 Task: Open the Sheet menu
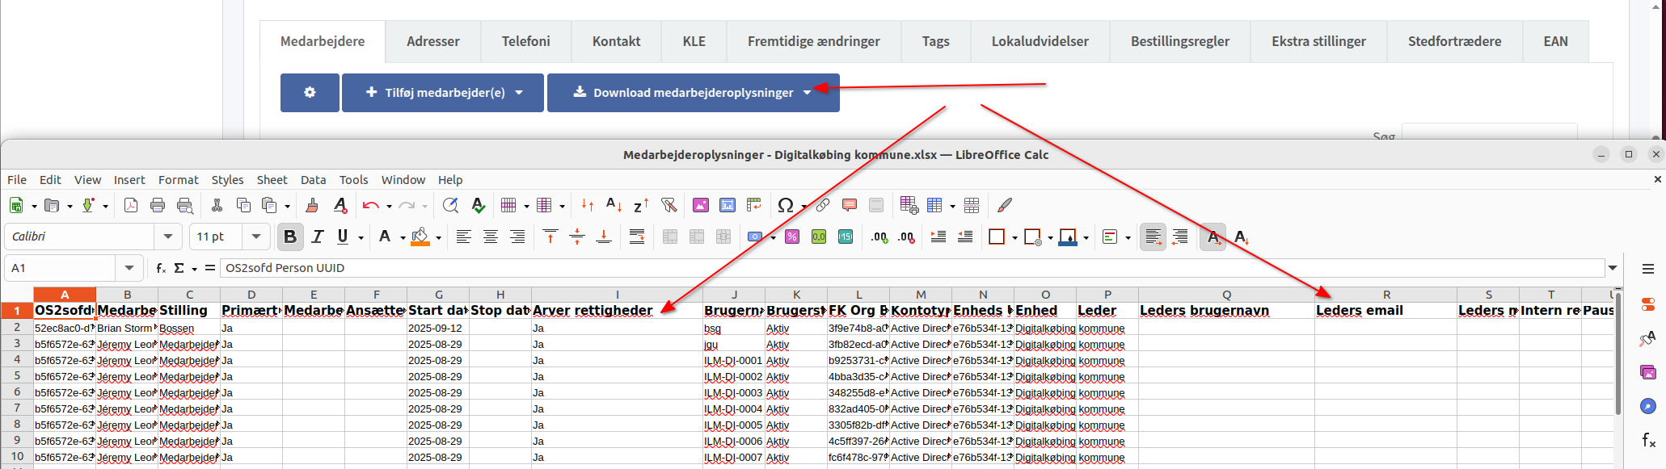tap(272, 180)
